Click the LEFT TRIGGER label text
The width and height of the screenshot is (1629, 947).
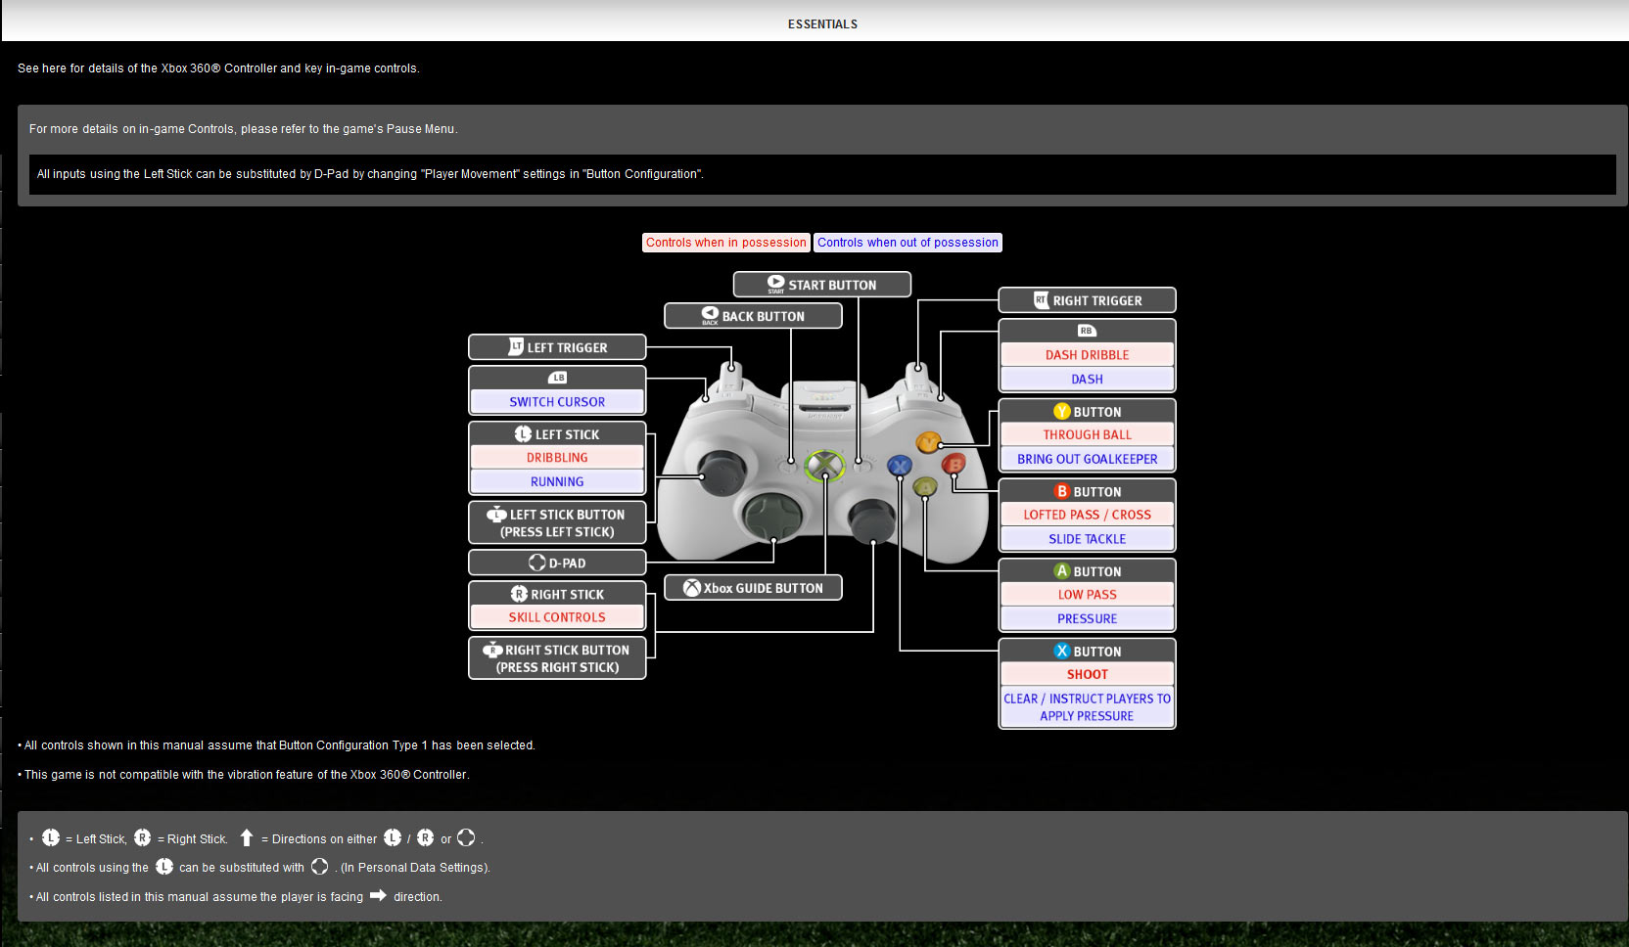[x=568, y=347]
